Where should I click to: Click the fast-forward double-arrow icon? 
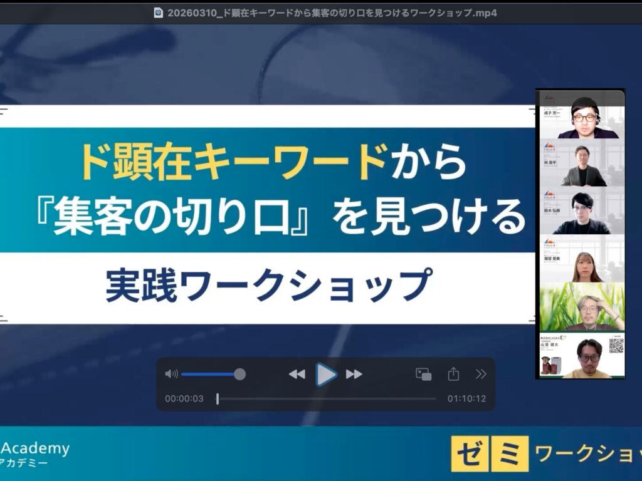pos(354,375)
